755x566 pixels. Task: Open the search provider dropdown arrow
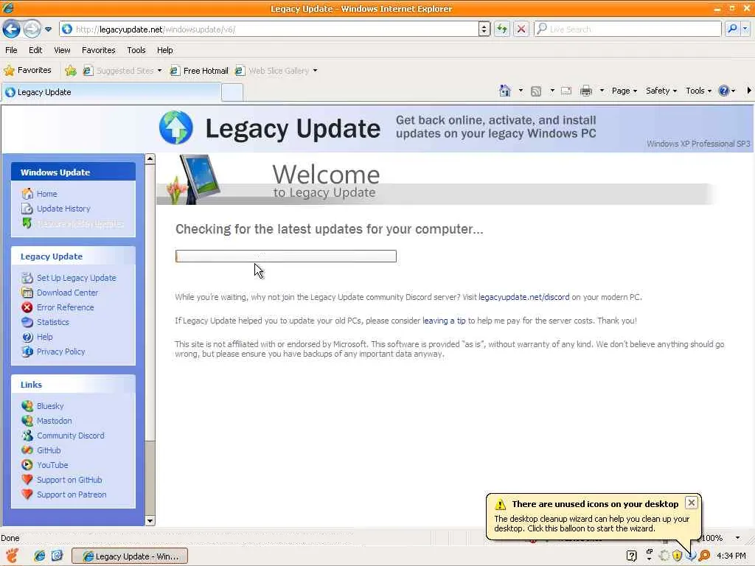(x=745, y=29)
